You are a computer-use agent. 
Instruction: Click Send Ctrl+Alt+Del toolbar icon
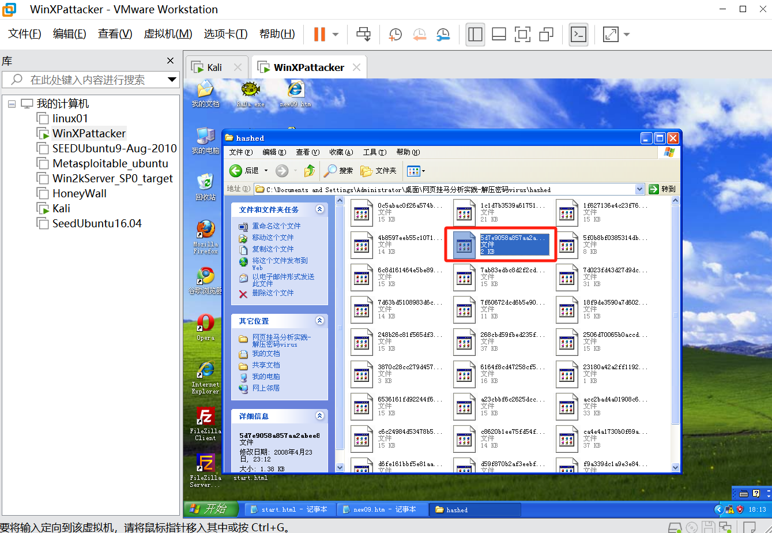(364, 35)
